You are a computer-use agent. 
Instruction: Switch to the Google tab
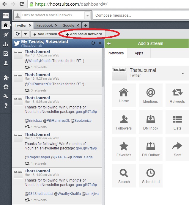click(68, 25)
